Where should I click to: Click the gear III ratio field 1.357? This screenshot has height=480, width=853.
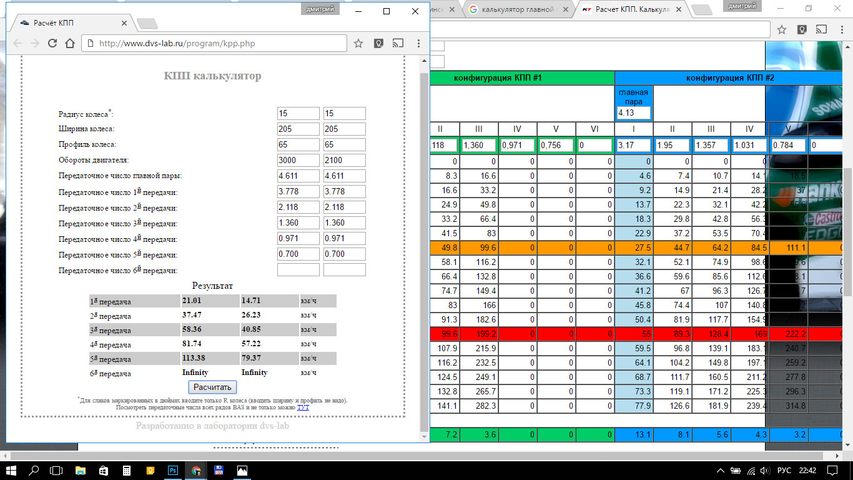click(711, 145)
